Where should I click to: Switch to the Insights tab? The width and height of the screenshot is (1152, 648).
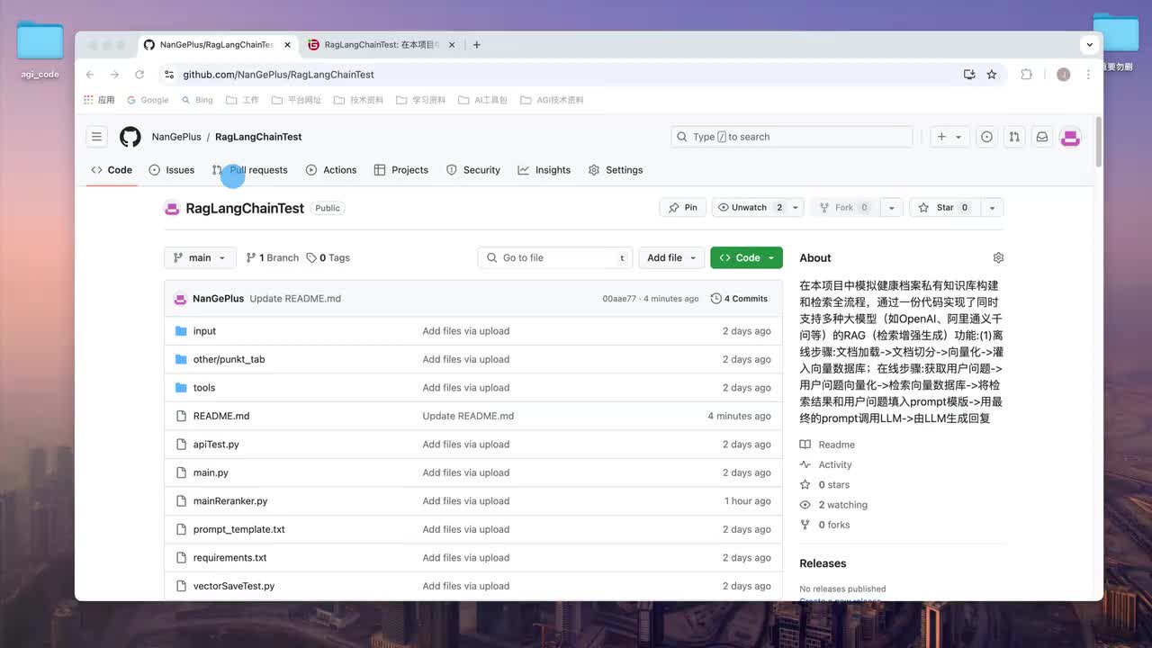point(544,170)
